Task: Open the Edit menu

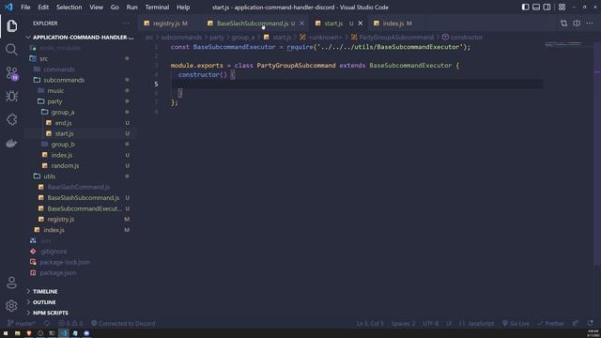Action: [x=43, y=8]
